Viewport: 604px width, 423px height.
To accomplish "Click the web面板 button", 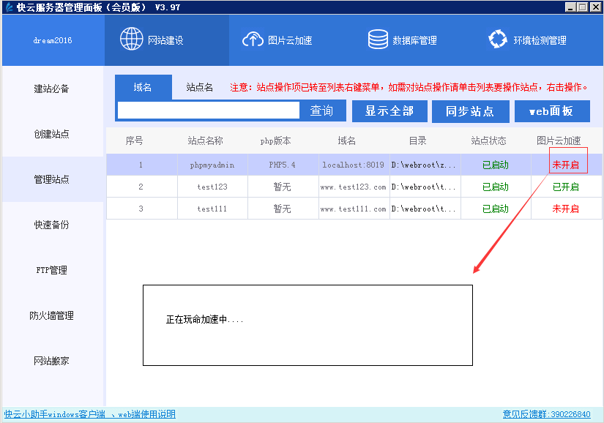I will pyautogui.click(x=552, y=111).
